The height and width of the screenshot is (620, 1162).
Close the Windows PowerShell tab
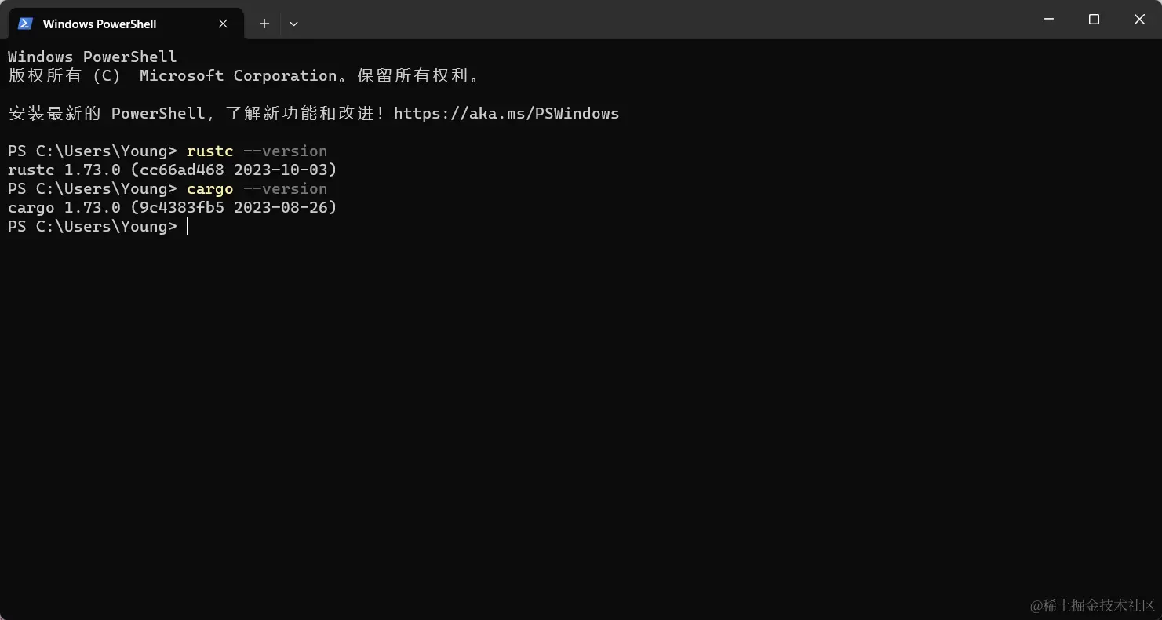tap(223, 24)
